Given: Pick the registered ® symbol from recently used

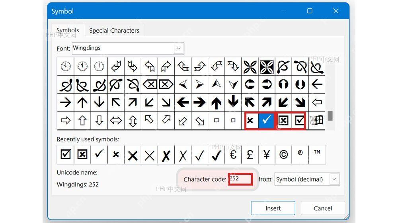Looking at the screenshot, I should 300,155.
